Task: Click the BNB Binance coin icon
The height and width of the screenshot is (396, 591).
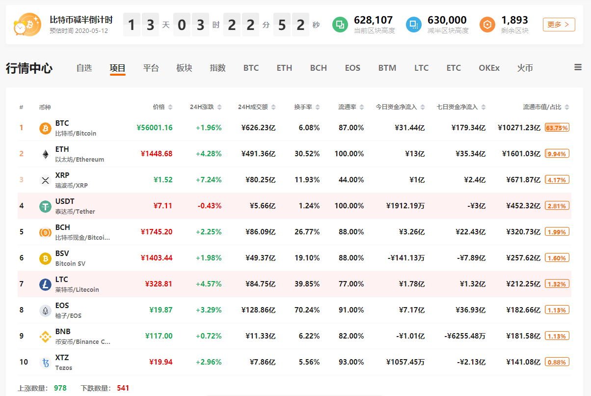Action: (45, 337)
